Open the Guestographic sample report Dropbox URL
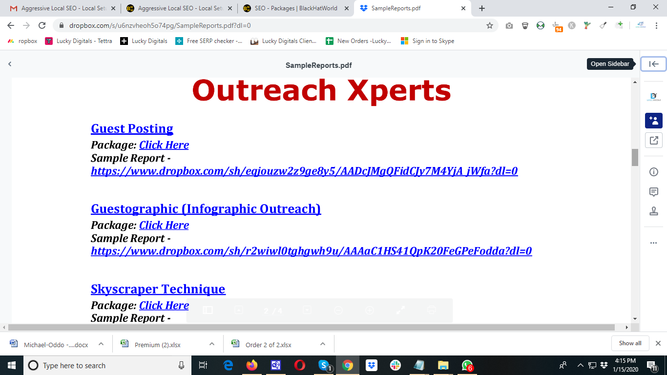Screen dimensions: 667x375 coord(312,251)
